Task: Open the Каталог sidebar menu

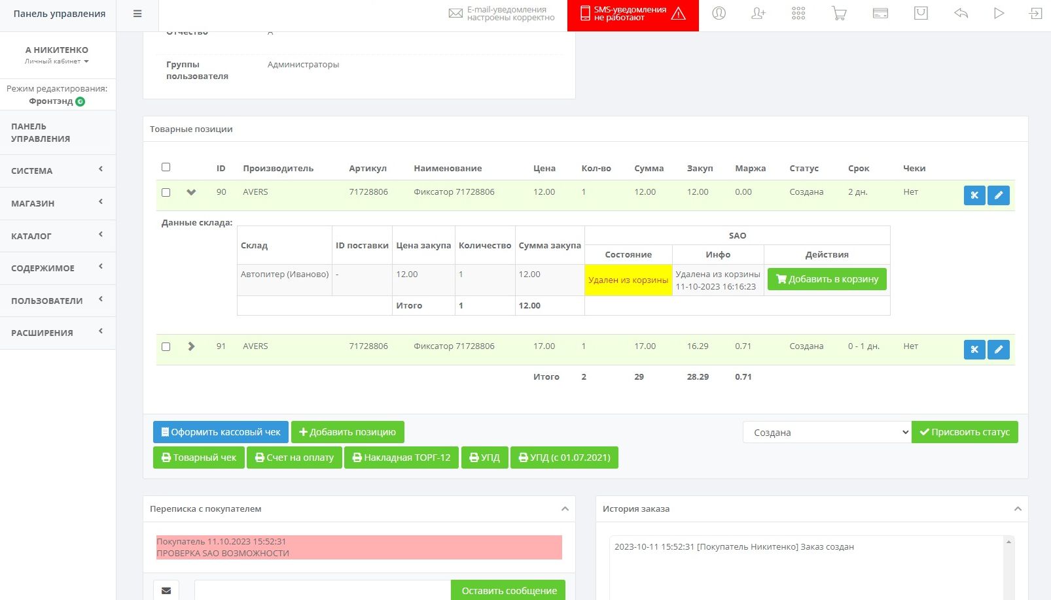Action: click(58, 236)
